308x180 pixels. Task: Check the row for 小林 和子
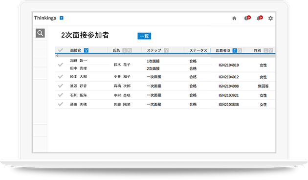61,76
